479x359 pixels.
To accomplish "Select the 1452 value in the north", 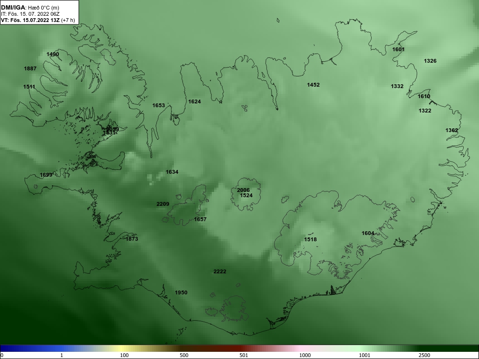I will tap(313, 85).
